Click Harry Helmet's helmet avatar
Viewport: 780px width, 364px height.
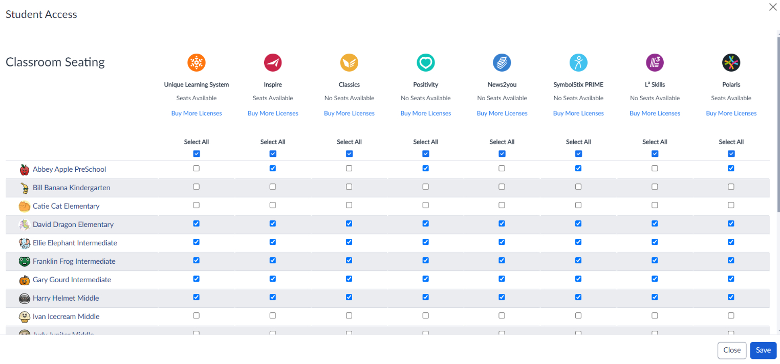(24, 298)
